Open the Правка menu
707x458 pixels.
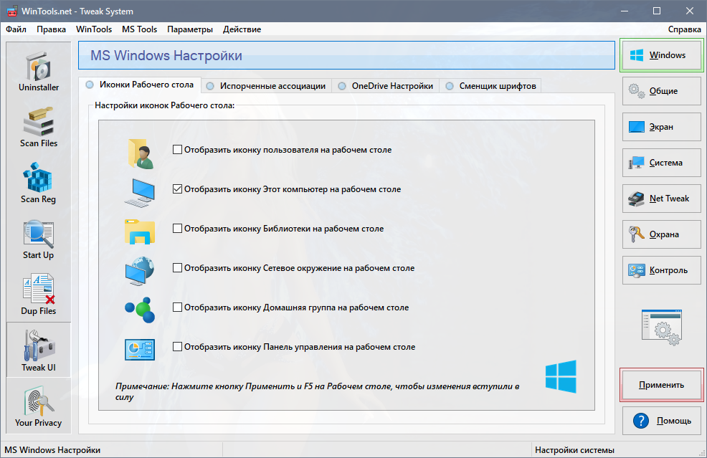(51, 29)
